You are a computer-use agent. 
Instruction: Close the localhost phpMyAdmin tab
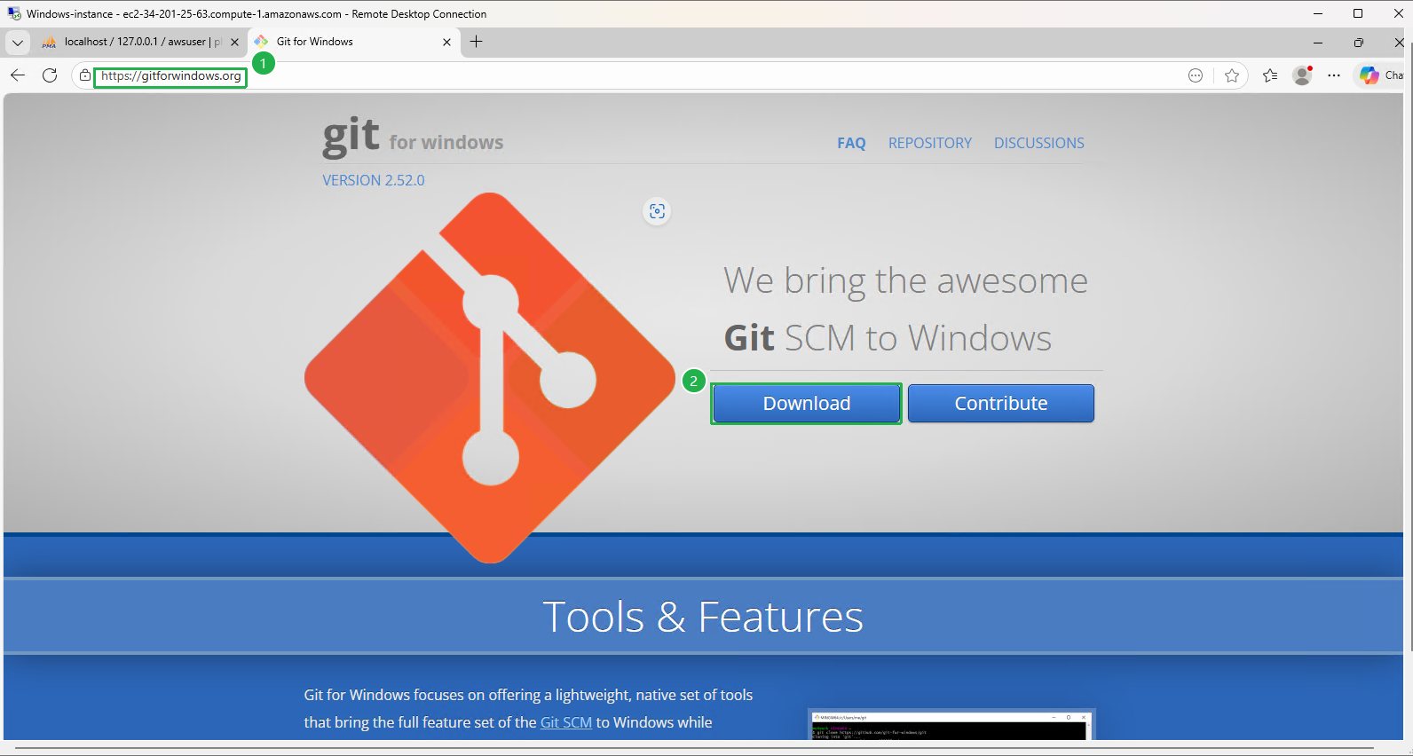234,42
